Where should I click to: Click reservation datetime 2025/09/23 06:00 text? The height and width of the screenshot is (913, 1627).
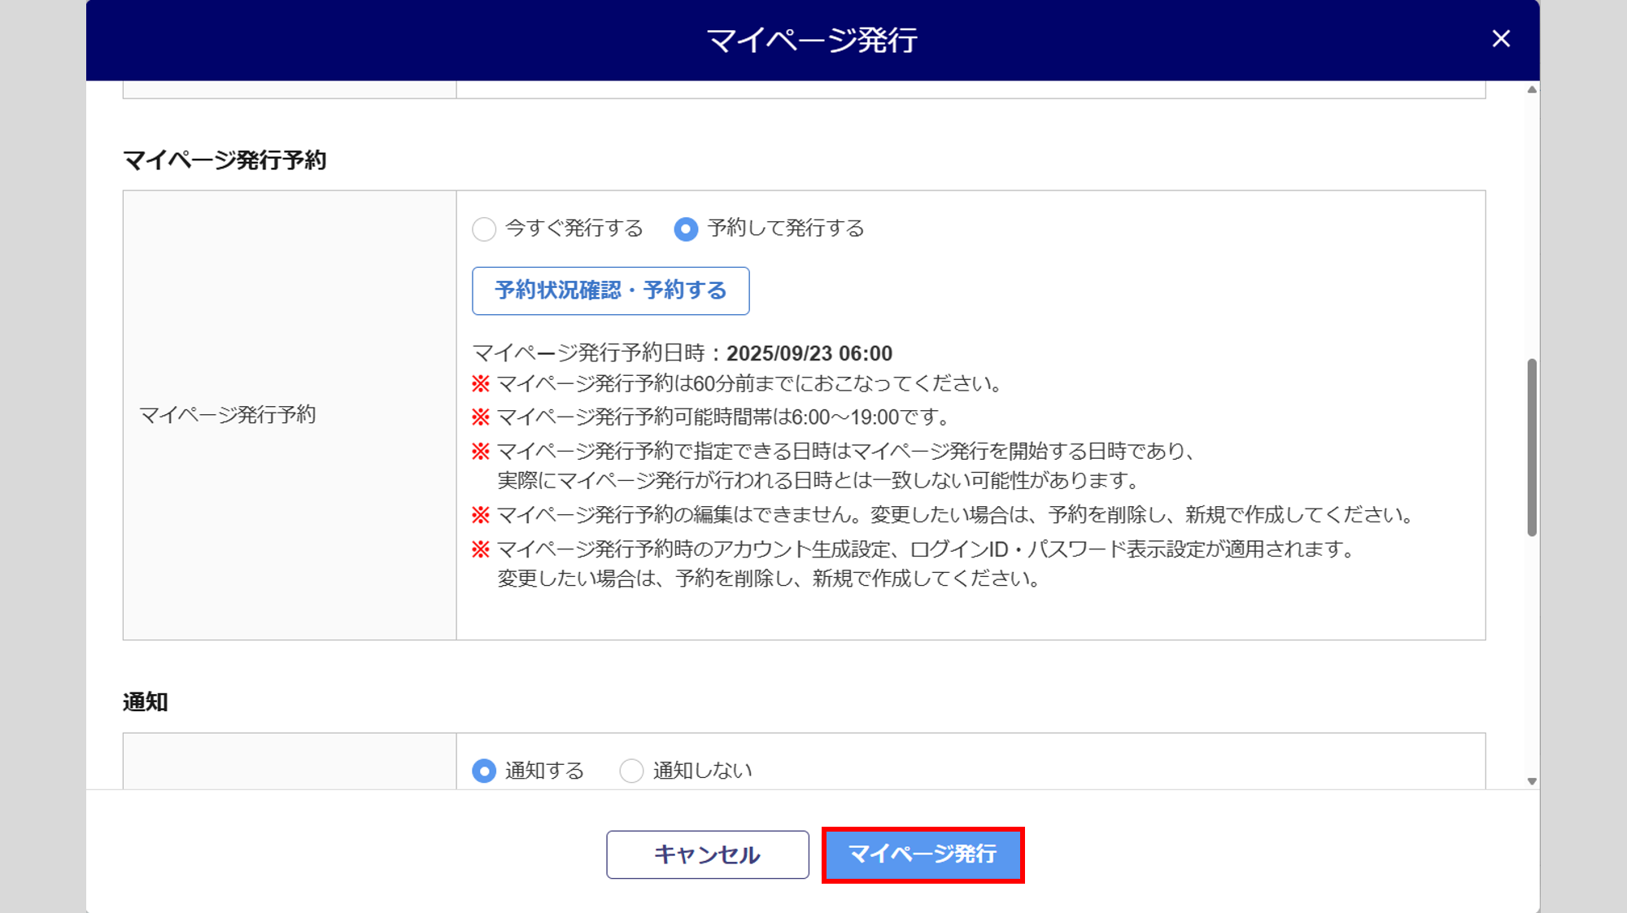click(809, 354)
